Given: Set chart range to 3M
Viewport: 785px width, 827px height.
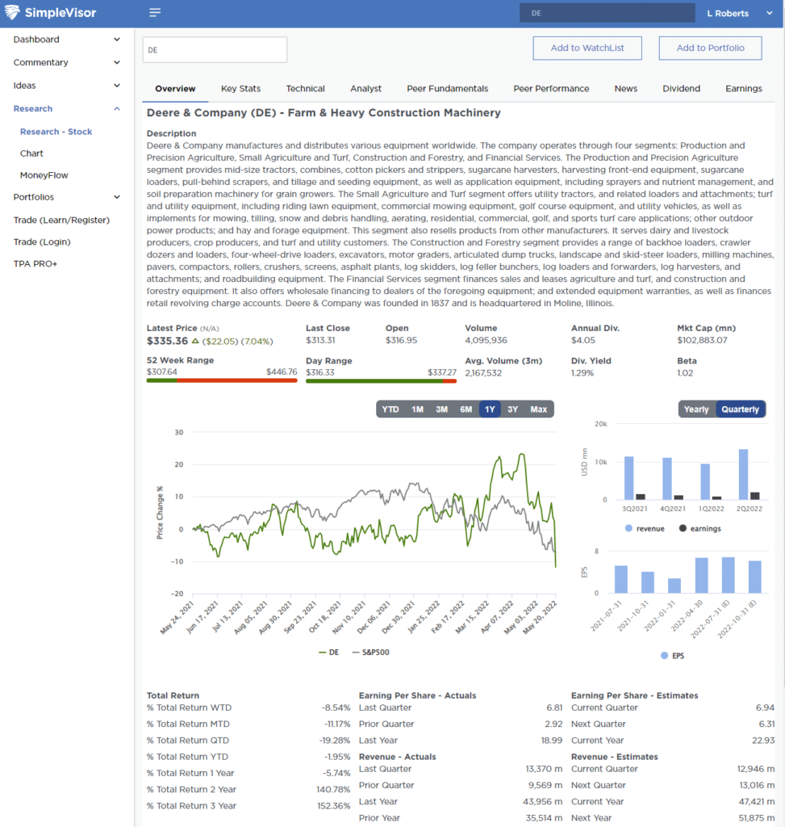Looking at the screenshot, I should (442, 409).
